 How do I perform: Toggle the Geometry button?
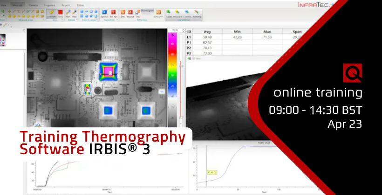click(x=52, y=13)
